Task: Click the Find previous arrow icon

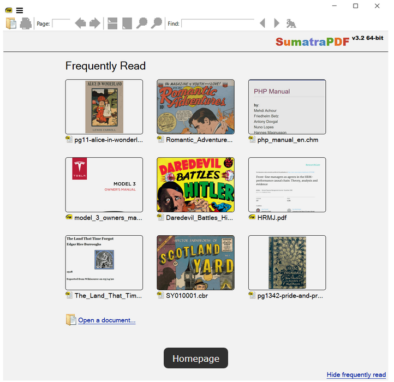Action: (262, 23)
